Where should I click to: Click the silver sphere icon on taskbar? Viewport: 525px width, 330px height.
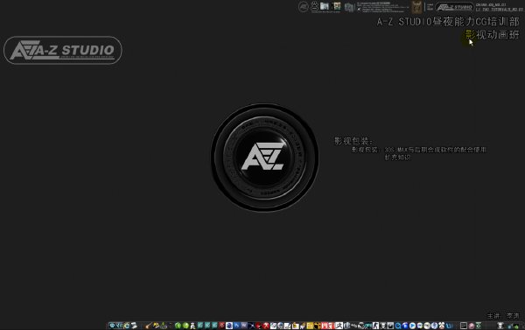click(427, 326)
